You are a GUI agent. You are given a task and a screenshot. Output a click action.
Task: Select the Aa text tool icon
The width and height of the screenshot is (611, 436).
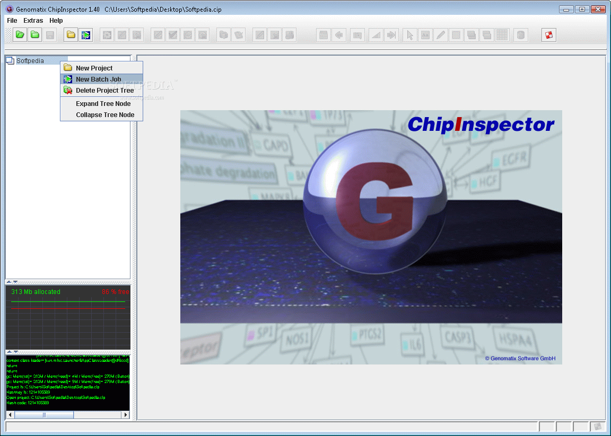pyautogui.click(x=425, y=35)
